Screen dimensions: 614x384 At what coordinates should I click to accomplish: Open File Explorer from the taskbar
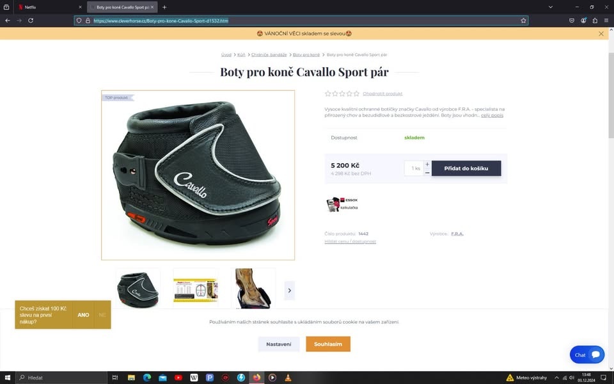[x=131, y=378]
